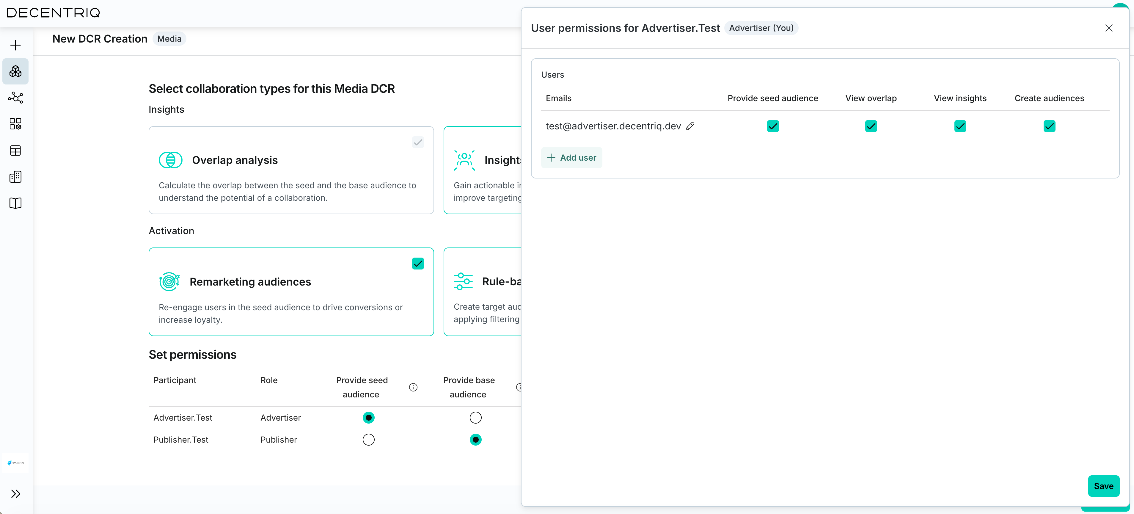This screenshot has width=1134, height=514.
Task: Open the network graph sidebar icon
Action: pos(15,97)
